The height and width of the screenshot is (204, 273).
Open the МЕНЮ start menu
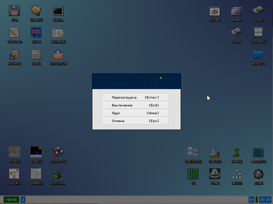(x=11, y=200)
